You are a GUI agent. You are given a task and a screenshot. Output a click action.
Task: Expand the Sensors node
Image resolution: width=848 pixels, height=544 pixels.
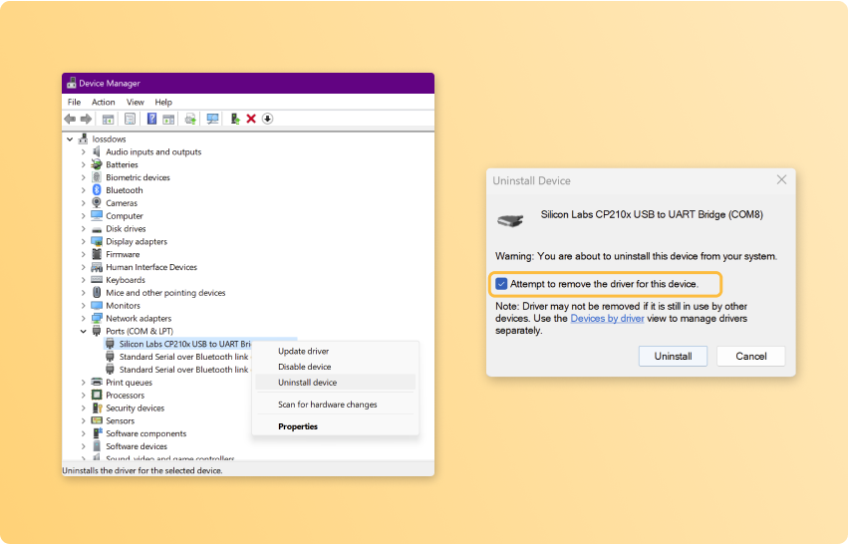pos(84,420)
